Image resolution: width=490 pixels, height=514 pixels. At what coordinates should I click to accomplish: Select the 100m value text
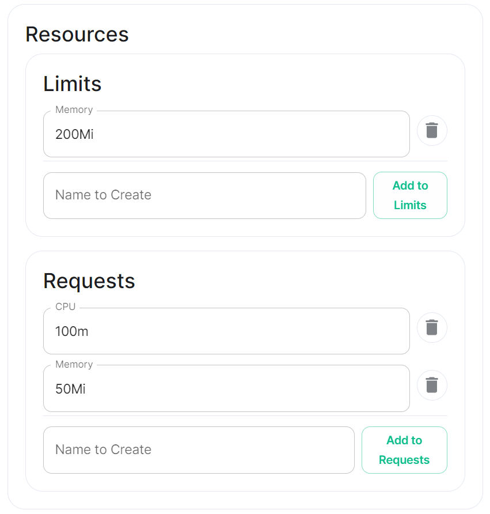point(72,331)
